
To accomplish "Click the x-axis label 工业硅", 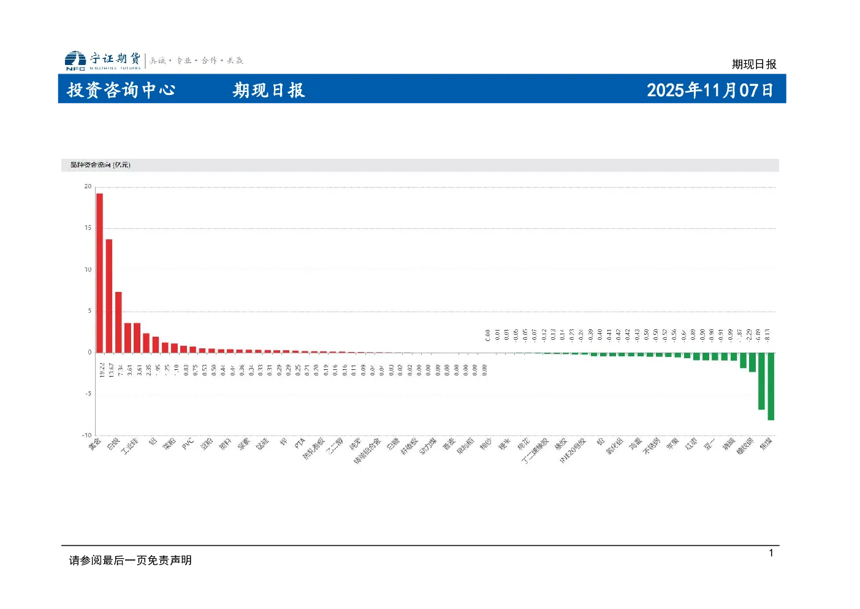I will pyautogui.click(x=129, y=446).
